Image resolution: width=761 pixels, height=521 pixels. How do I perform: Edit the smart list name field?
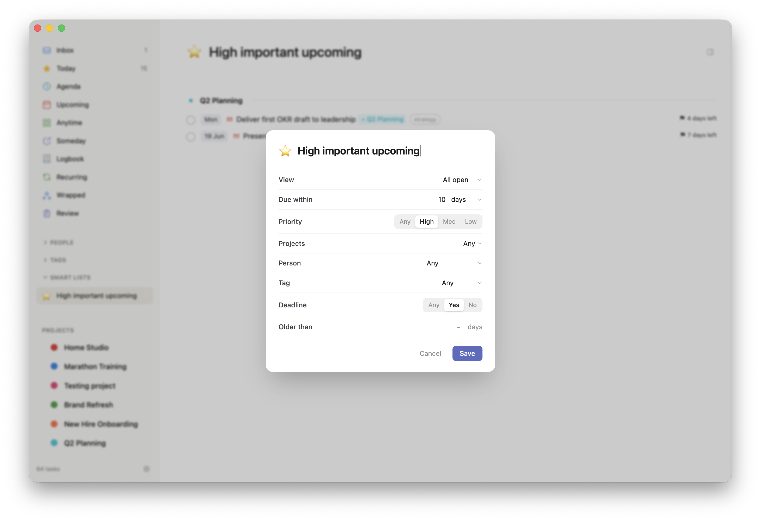(x=390, y=151)
